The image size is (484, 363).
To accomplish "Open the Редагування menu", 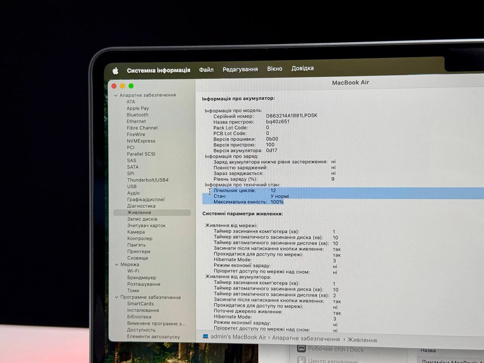I will 240,69.
